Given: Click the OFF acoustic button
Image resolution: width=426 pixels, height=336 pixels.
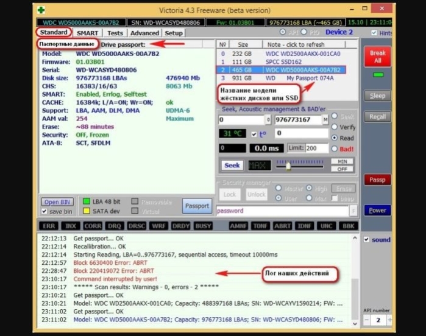Looking at the screenshot, I should (342, 169).
